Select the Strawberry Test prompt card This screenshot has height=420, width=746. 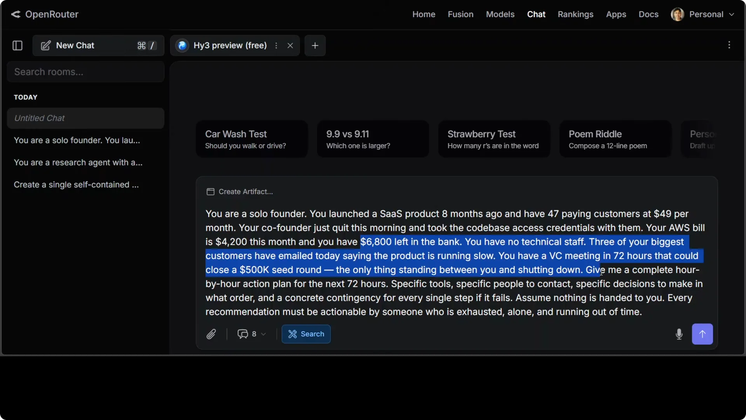(494, 139)
